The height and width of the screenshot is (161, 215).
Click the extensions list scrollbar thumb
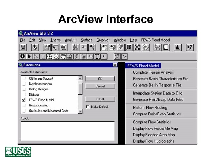tap(80, 89)
